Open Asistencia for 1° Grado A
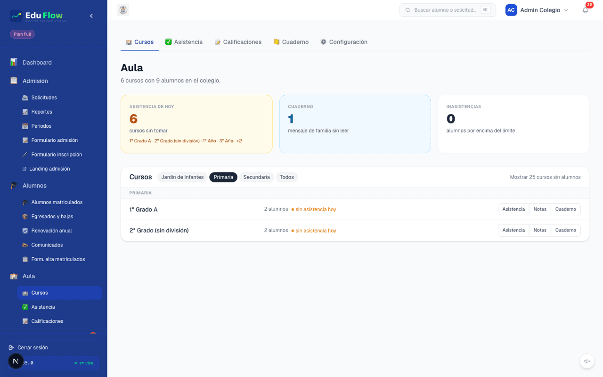 513,209
